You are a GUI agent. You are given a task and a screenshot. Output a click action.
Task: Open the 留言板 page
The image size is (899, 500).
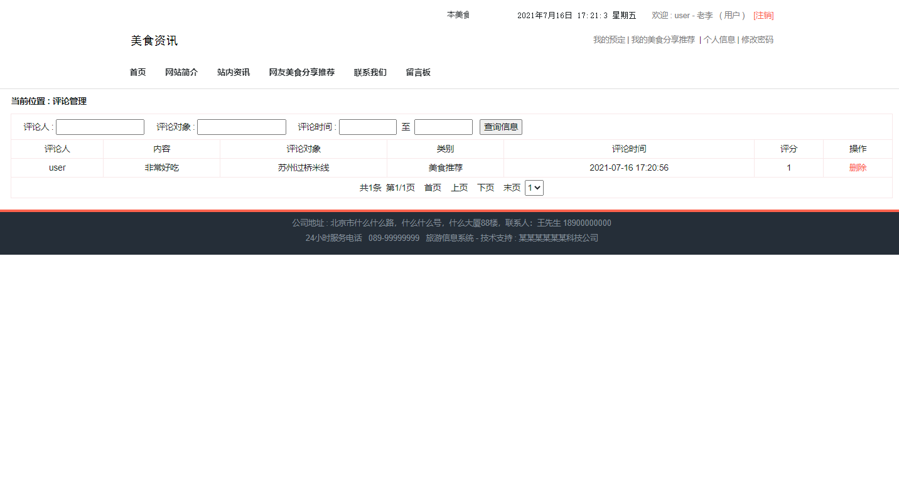pyautogui.click(x=418, y=72)
